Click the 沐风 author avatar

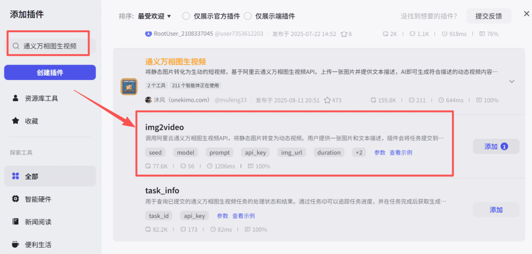148,100
